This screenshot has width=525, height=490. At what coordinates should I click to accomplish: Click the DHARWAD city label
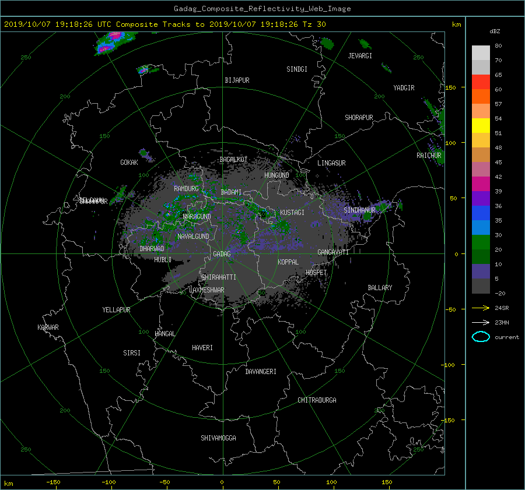(x=152, y=249)
